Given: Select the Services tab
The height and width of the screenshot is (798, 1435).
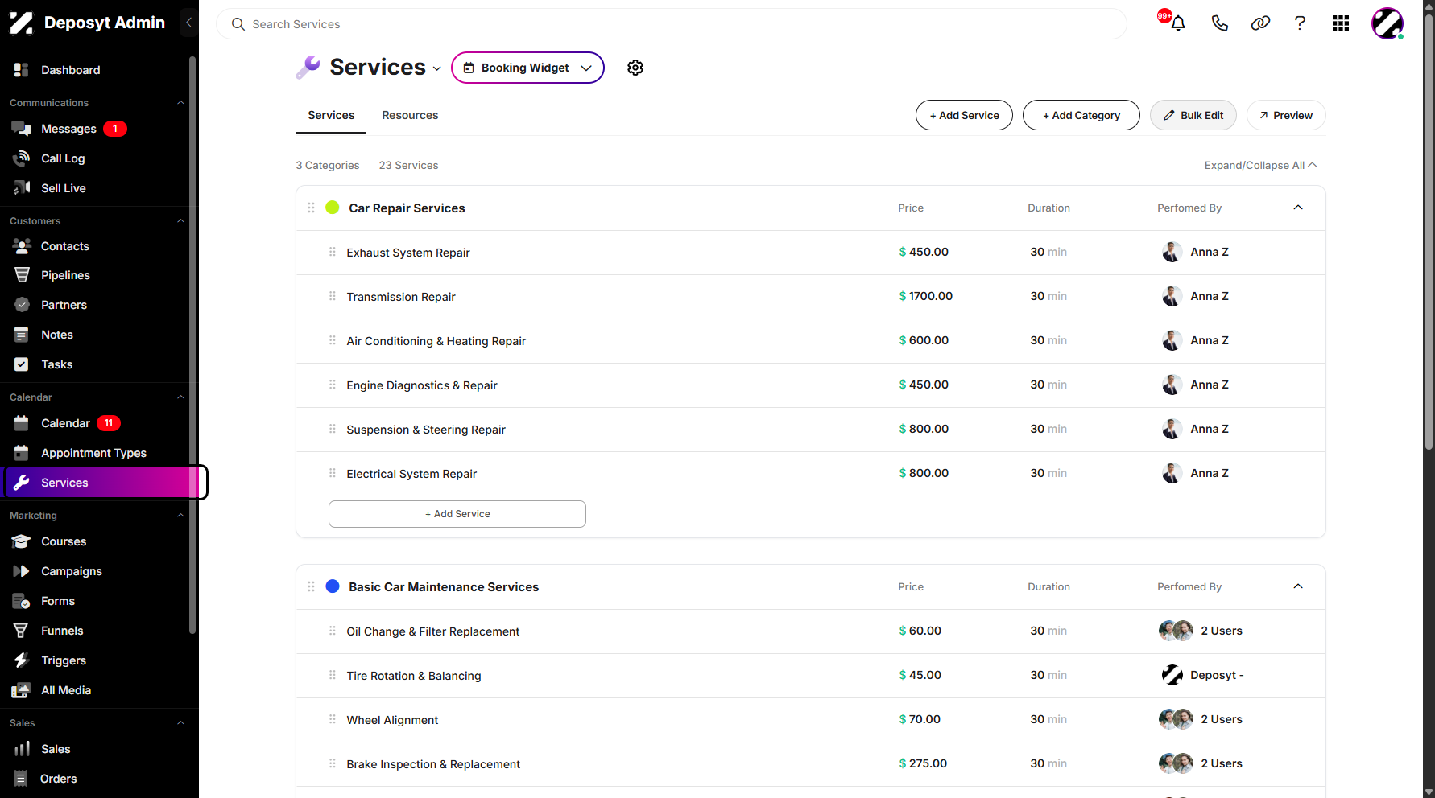Looking at the screenshot, I should click(x=331, y=115).
